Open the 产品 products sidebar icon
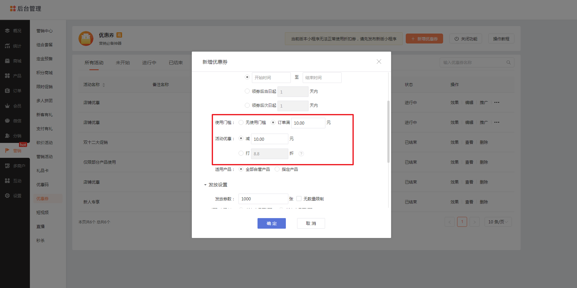 click(x=7, y=76)
